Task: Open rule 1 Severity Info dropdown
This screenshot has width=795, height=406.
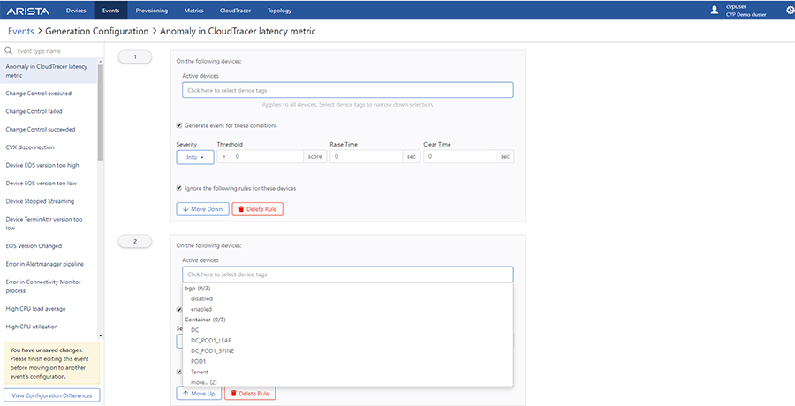Action: pyautogui.click(x=194, y=157)
